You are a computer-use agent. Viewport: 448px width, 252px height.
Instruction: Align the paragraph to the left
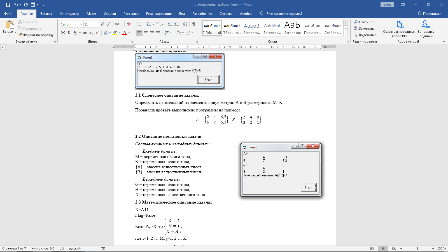coord(139,33)
